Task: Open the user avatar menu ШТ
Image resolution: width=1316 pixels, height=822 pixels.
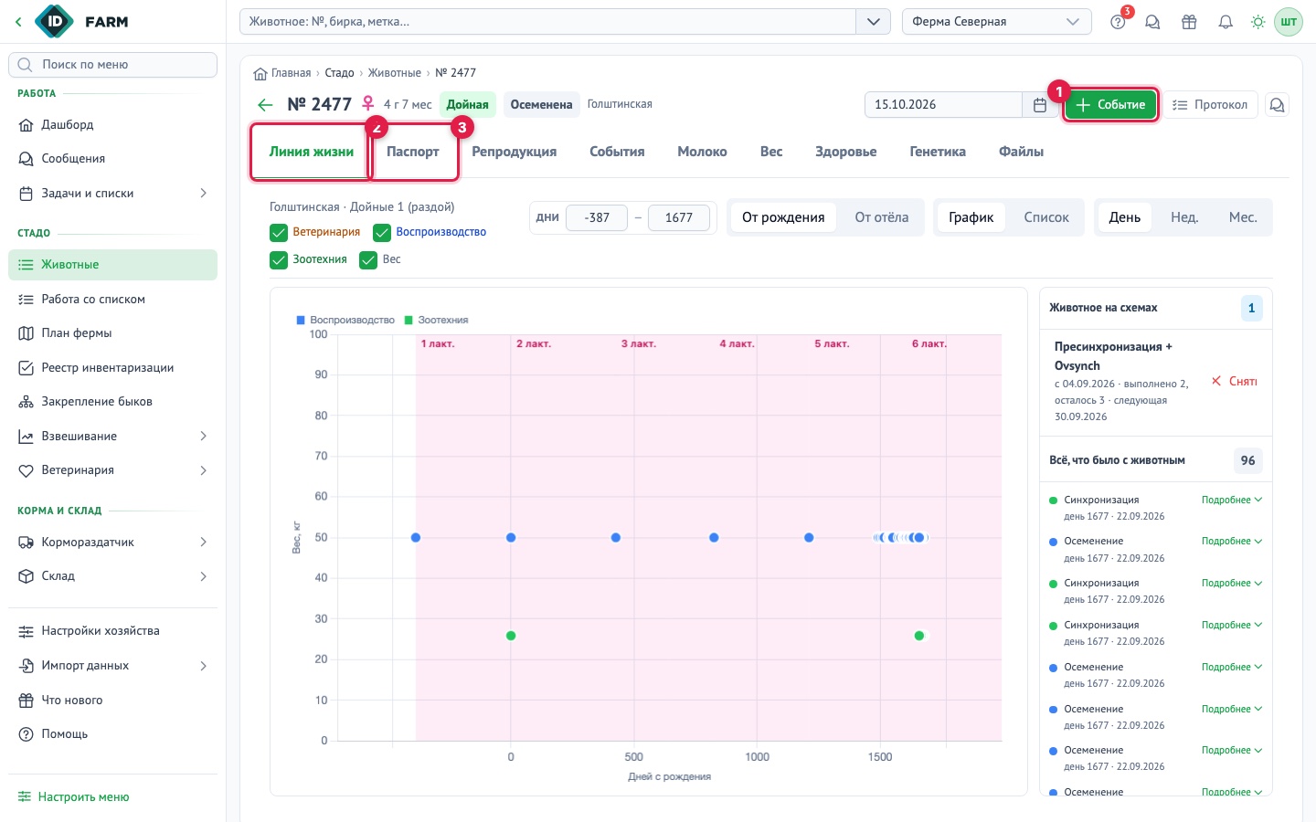Action: [x=1289, y=22]
